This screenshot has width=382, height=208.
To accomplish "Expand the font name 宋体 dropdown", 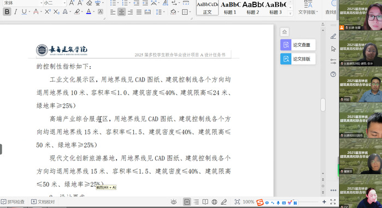I will tap(41, 3).
